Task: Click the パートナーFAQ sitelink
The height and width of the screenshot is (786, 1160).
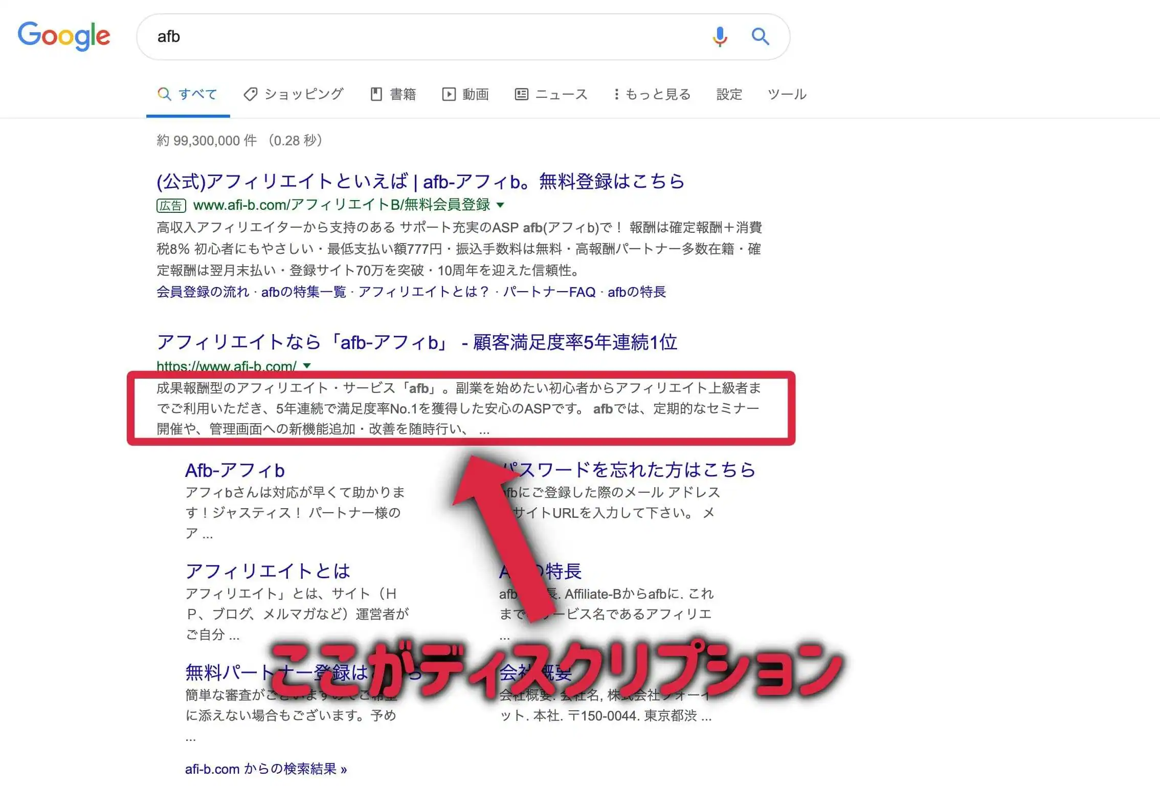Action: tap(549, 292)
